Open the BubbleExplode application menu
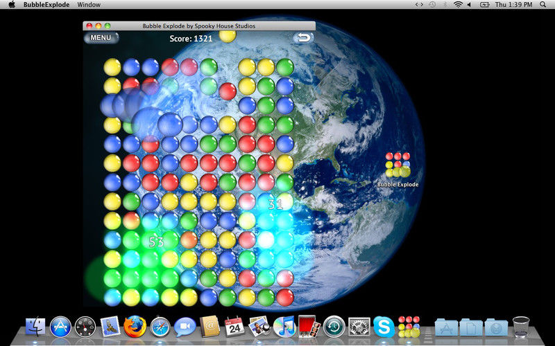Image resolution: width=555 pixels, height=346 pixels. pos(46,5)
